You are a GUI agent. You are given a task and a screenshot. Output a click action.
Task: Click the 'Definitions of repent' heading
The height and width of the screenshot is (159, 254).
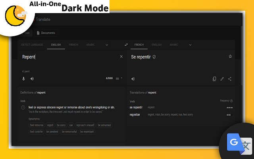coord(33,93)
